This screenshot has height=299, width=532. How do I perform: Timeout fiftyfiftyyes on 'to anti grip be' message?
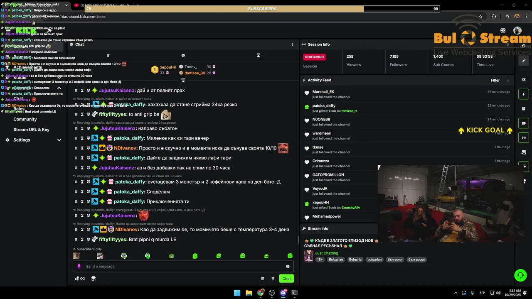click(x=82, y=114)
